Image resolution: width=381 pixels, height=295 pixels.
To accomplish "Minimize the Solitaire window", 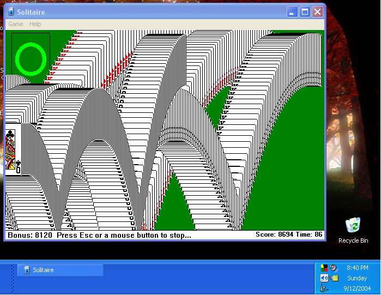I will pyautogui.click(x=293, y=12).
